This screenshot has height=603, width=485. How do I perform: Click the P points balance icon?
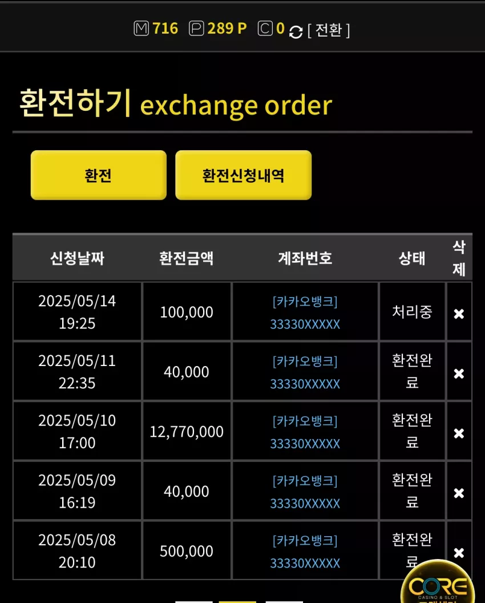coord(196,29)
